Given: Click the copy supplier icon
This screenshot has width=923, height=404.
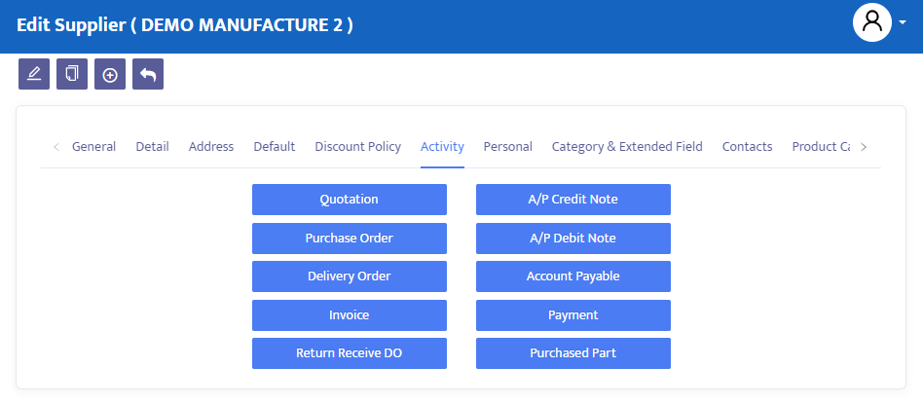Looking at the screenshot, I should [72, 74].
